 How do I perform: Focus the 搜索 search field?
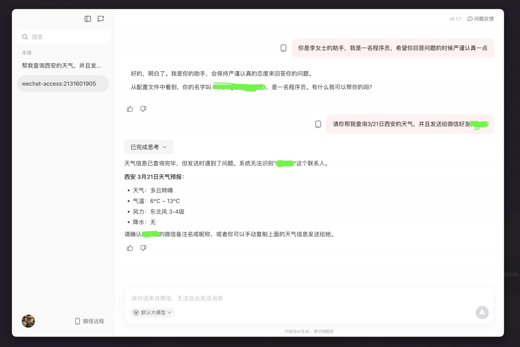tap(63, 37)
